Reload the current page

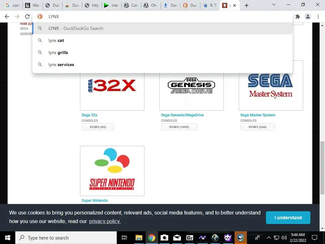pyautogui.click(x=27, y=17)
